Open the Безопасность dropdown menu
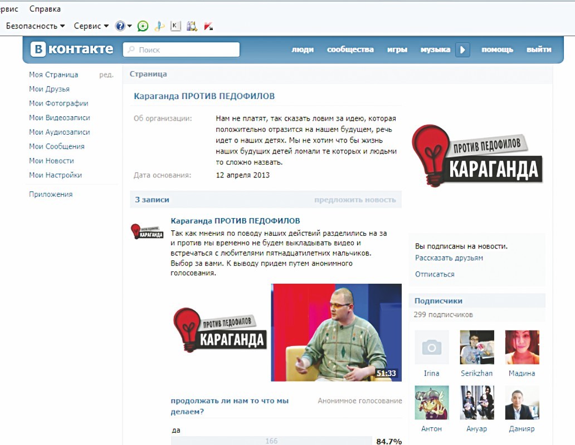 [x=36, y=26]
